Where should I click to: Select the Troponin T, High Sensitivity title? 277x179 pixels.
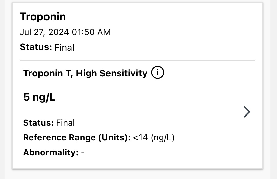click(x=85, y=73)
